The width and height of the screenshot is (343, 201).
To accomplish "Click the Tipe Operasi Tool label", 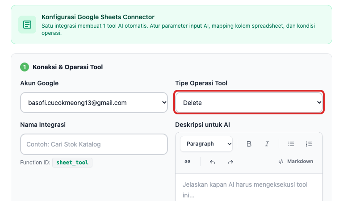I will (x=201, y=83).
